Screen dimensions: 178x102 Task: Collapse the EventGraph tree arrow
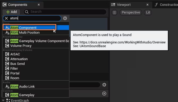click(x=3, y=100)
